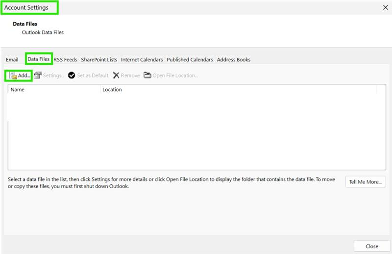Go to the SharePoint Lists tab
The image size is (392, 254).
pos(99,59)
